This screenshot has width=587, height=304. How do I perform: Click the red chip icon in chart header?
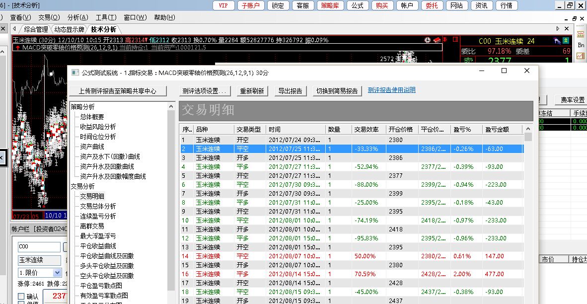tap(437, 40)
